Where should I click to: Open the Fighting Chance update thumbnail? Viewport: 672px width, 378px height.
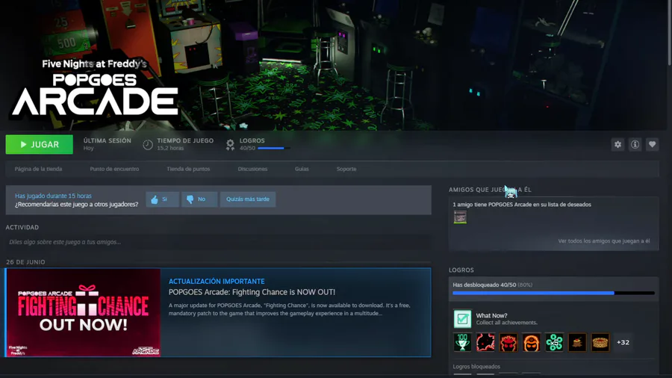coord(84,312)
